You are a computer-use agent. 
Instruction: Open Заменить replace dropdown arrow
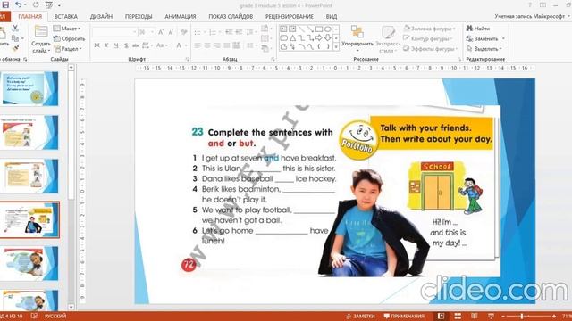tap(503, 38)
